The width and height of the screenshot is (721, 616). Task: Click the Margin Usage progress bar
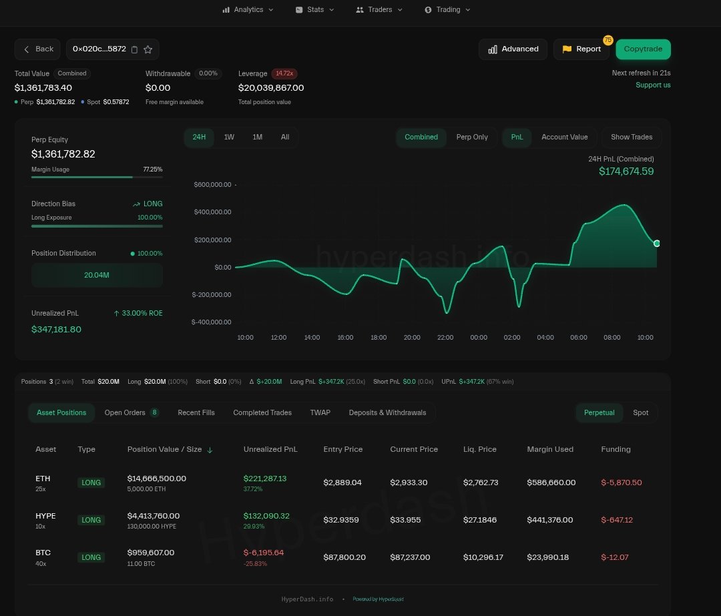pos(96,177)
